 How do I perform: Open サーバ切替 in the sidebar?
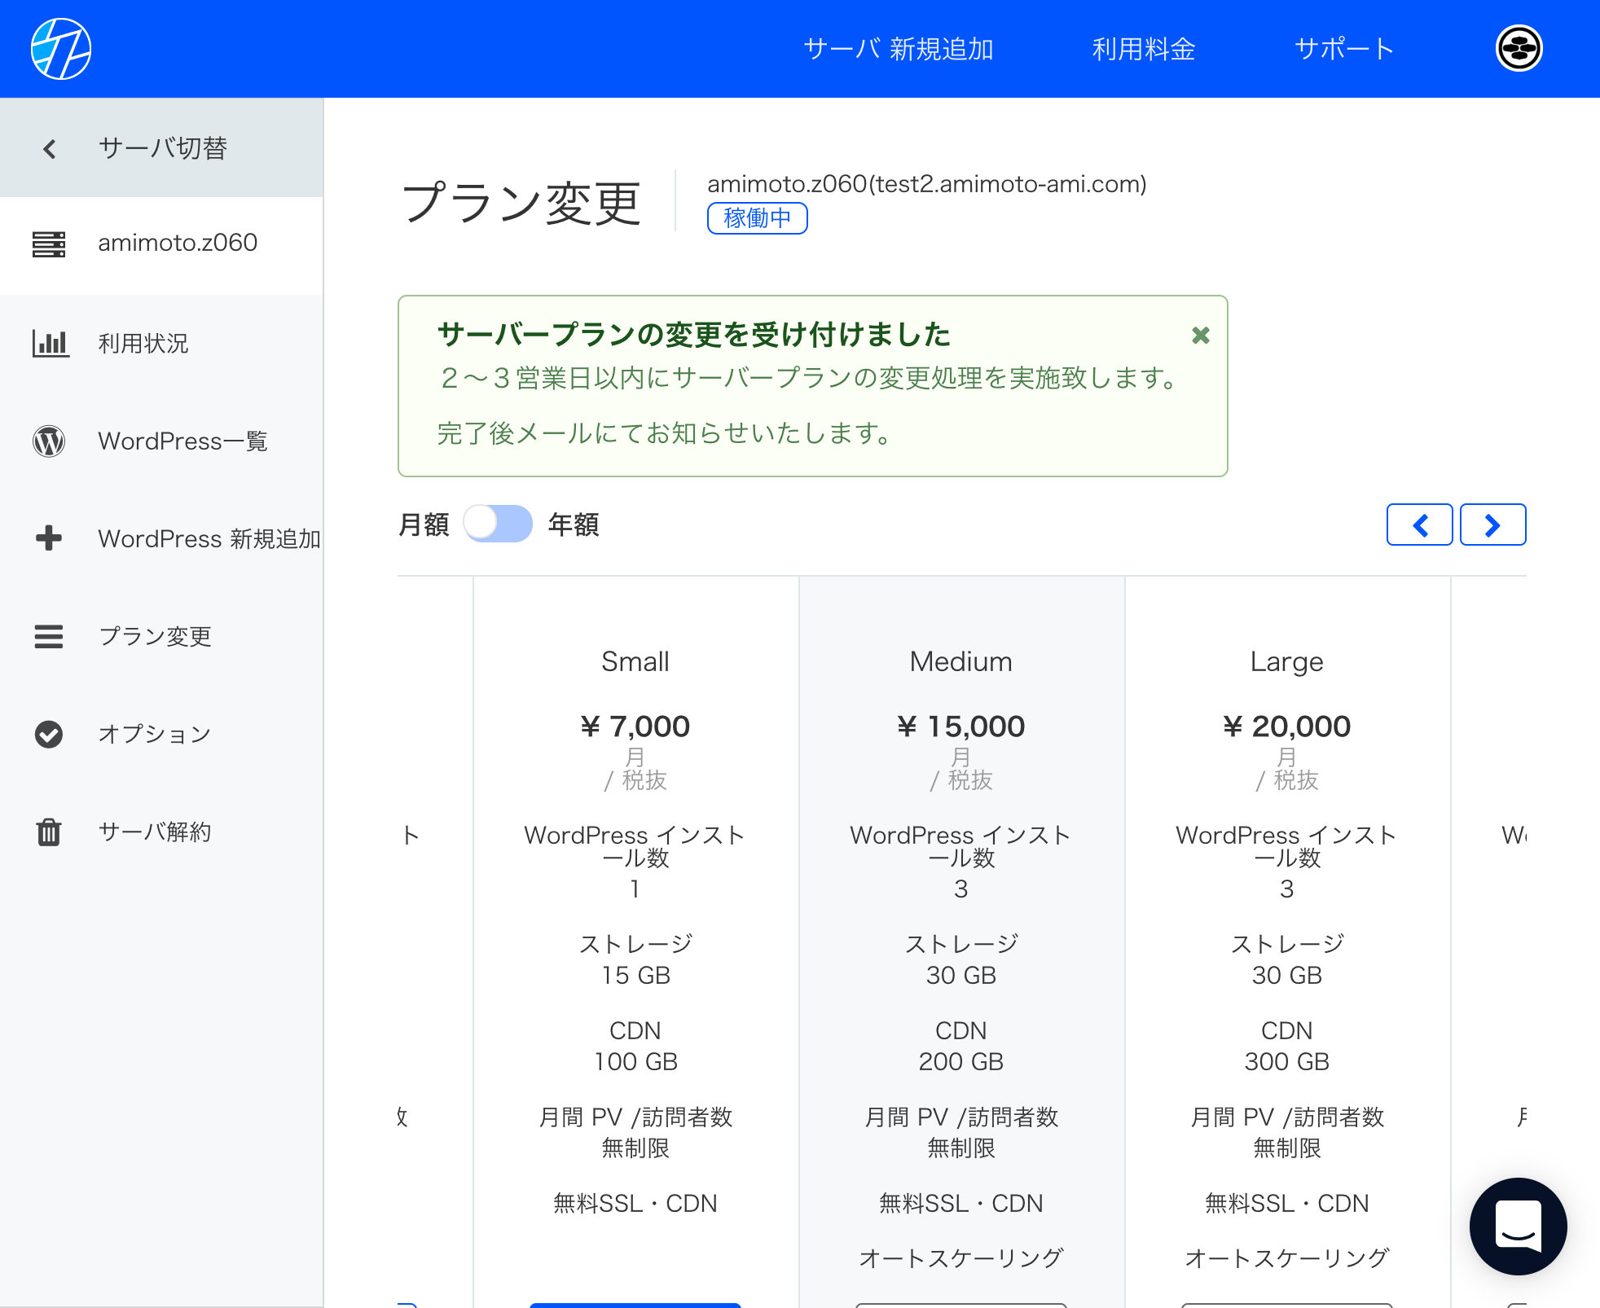click(161, 148)
